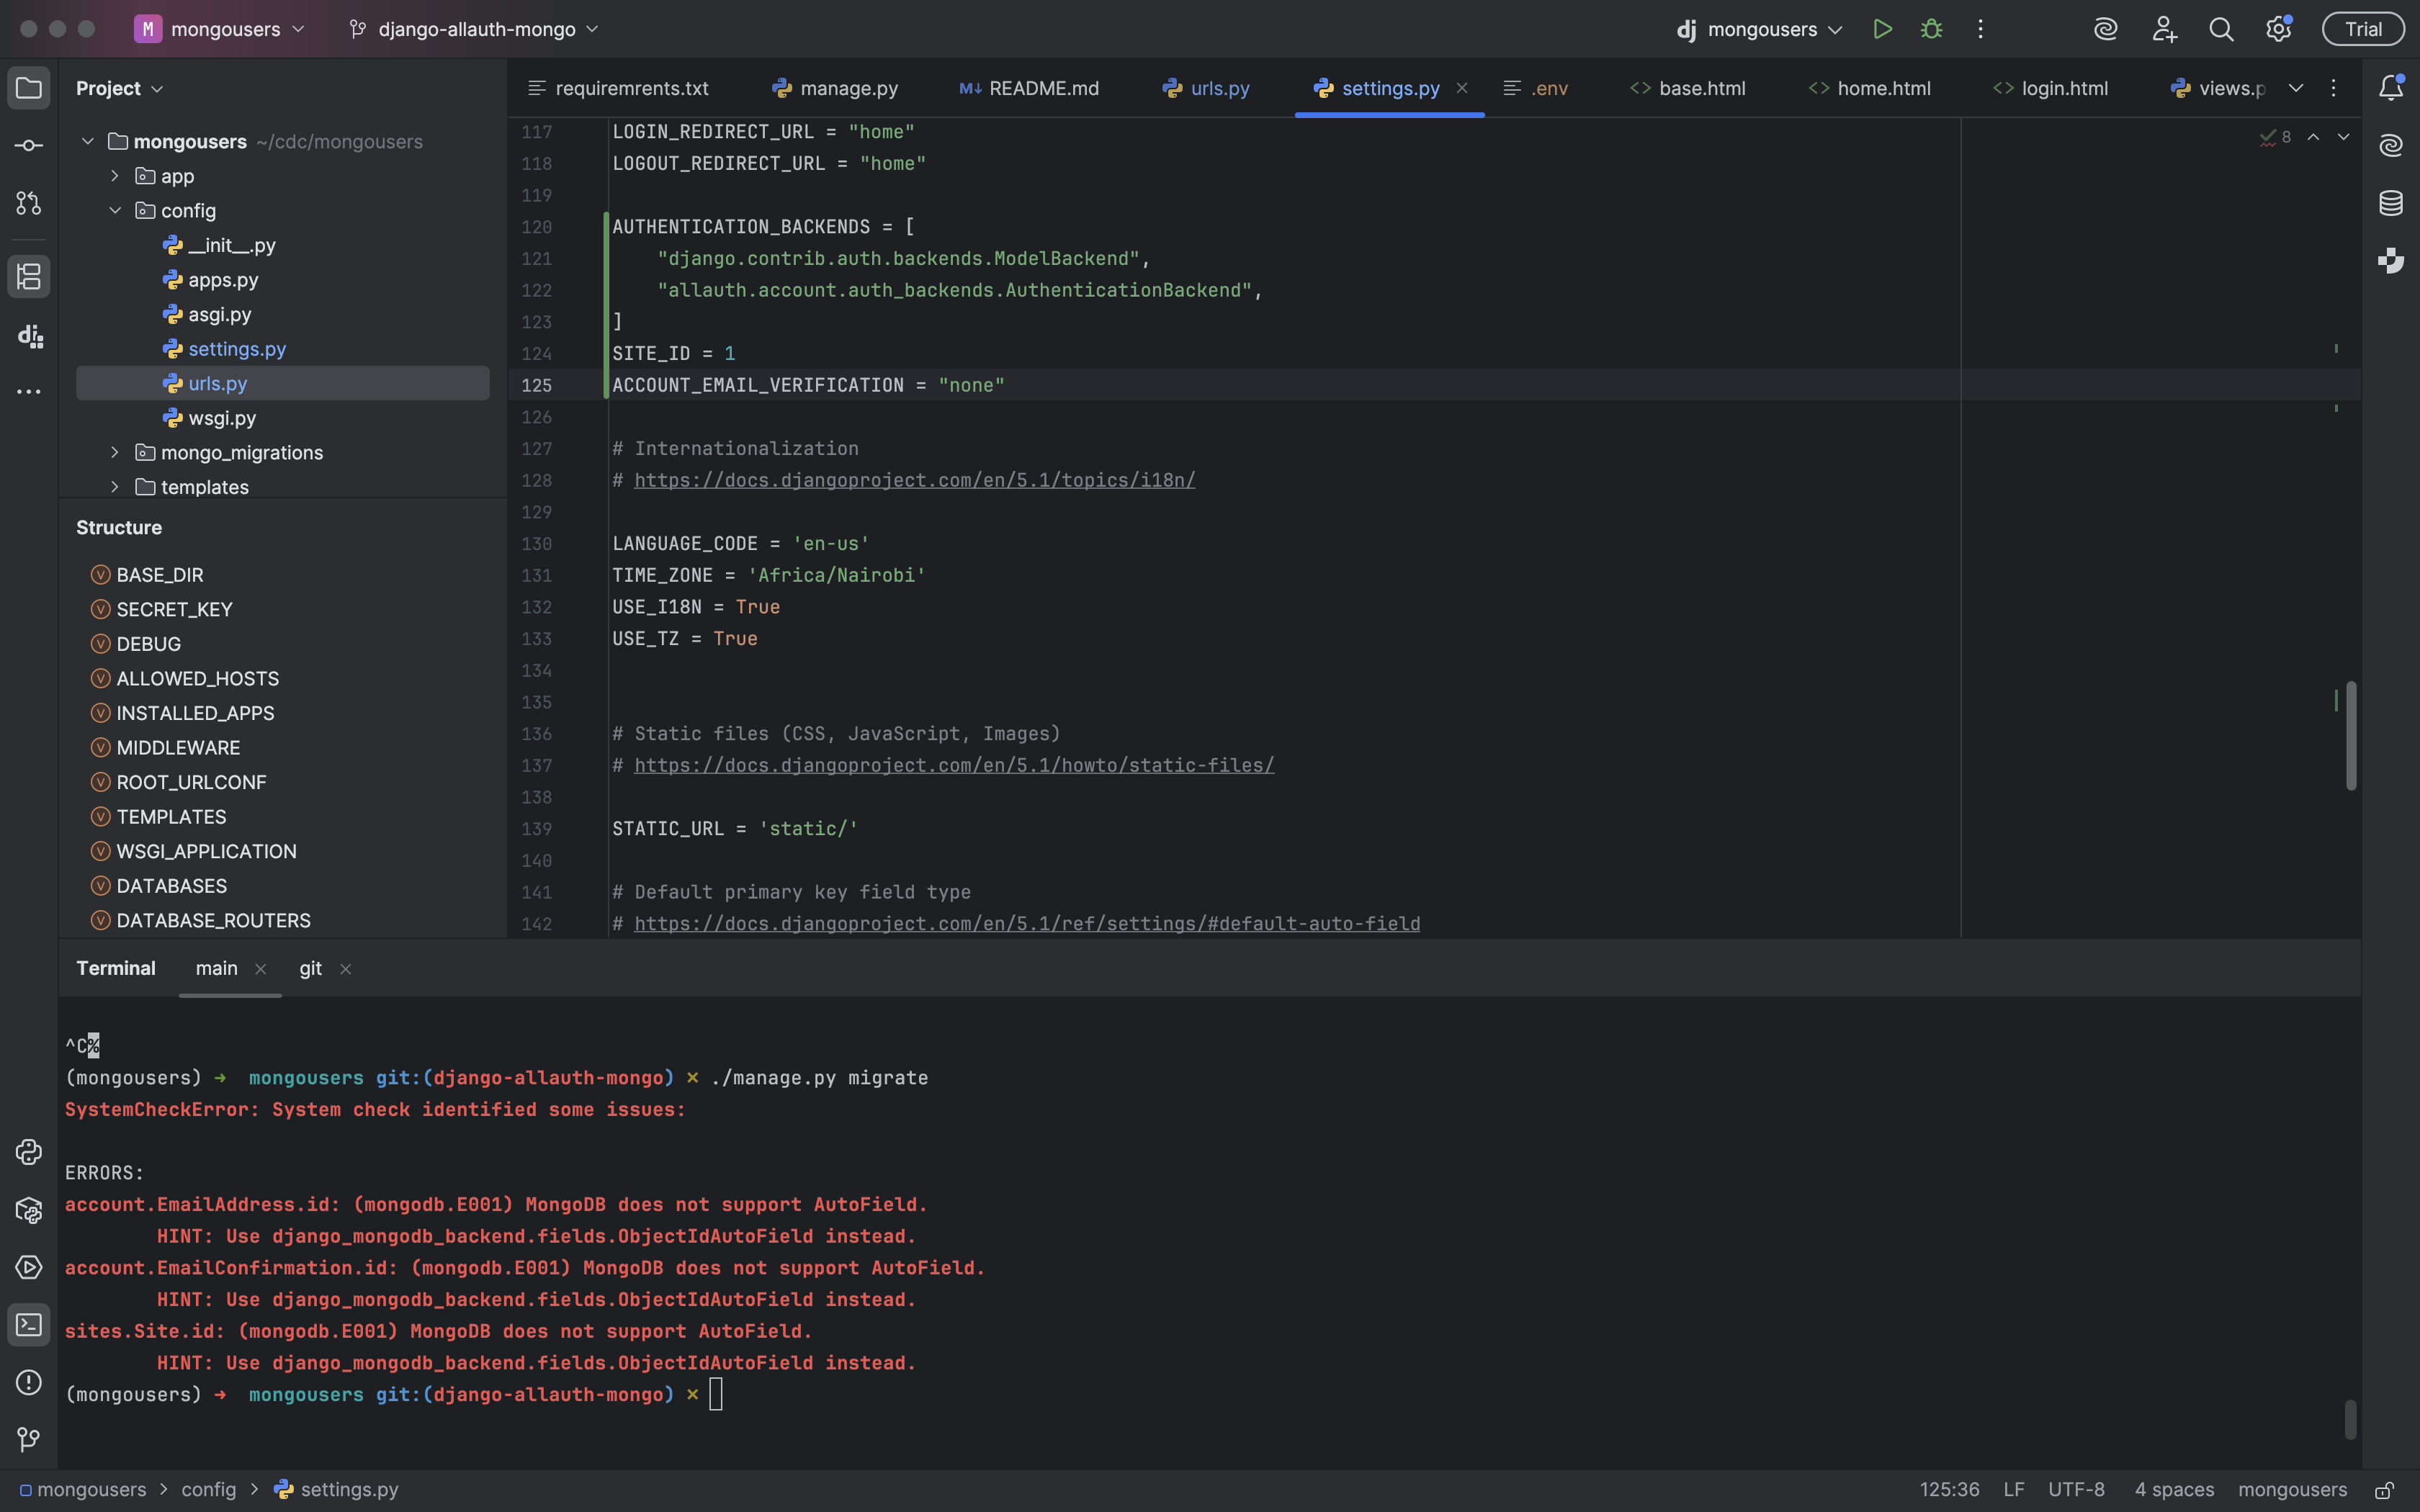Debug the mongousers configuration
The image size is (2420, 1512).
1932,29
